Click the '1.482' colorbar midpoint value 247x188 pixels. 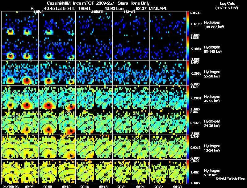point(195,173)
